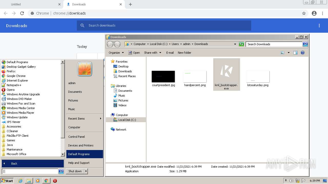Viewport: 328px width, 184px height.
Task: Select Desktop under Favorites
Action: coord(123,66)
